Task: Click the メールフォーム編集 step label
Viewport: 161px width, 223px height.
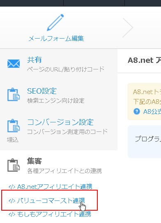Action: pyautogui.click(x=56, y=39)
